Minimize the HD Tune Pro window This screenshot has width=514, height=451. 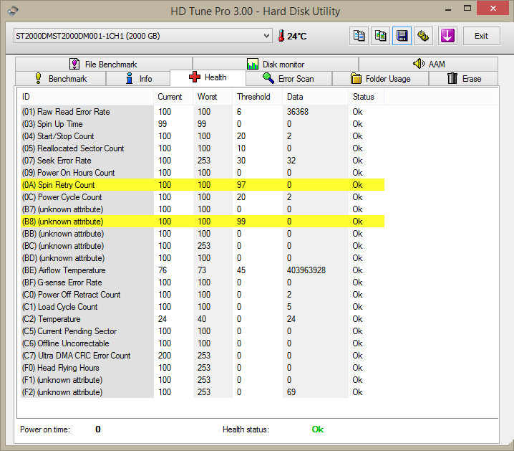click(448, 9)
